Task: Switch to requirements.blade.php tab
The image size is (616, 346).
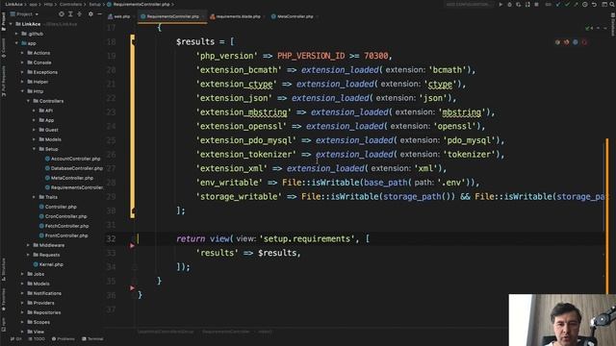Action: pyautogui.click(x=236, y=16)
